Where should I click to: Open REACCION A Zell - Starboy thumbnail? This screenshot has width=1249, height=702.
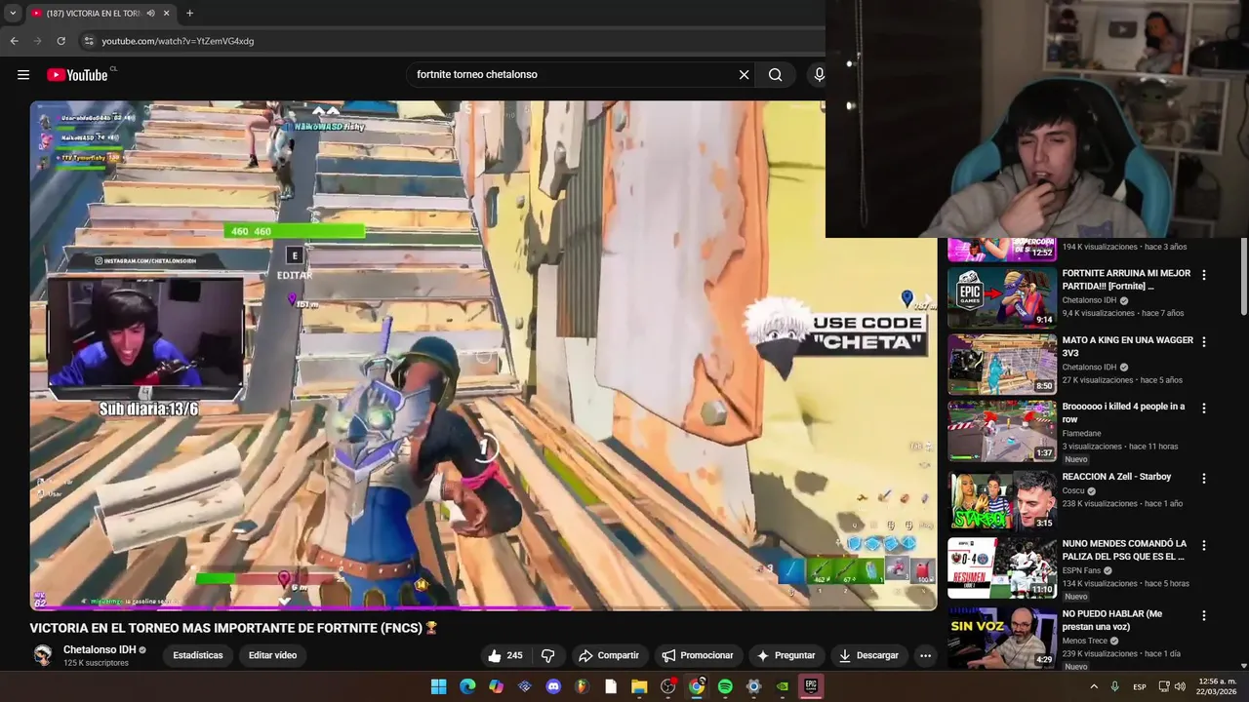click(x=1002, y=500)
